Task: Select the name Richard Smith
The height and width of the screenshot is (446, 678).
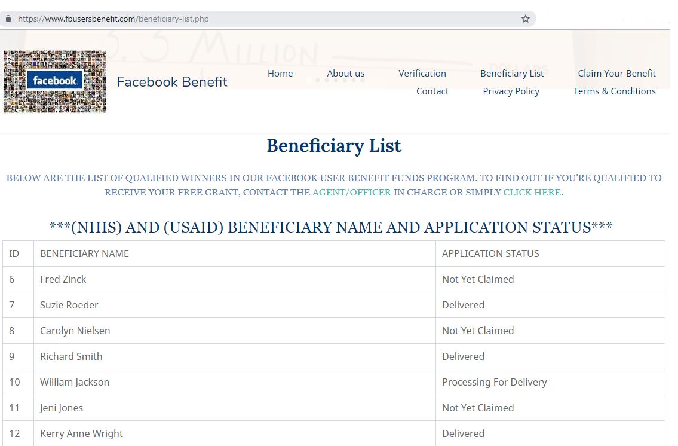Action: coord(71,356)
